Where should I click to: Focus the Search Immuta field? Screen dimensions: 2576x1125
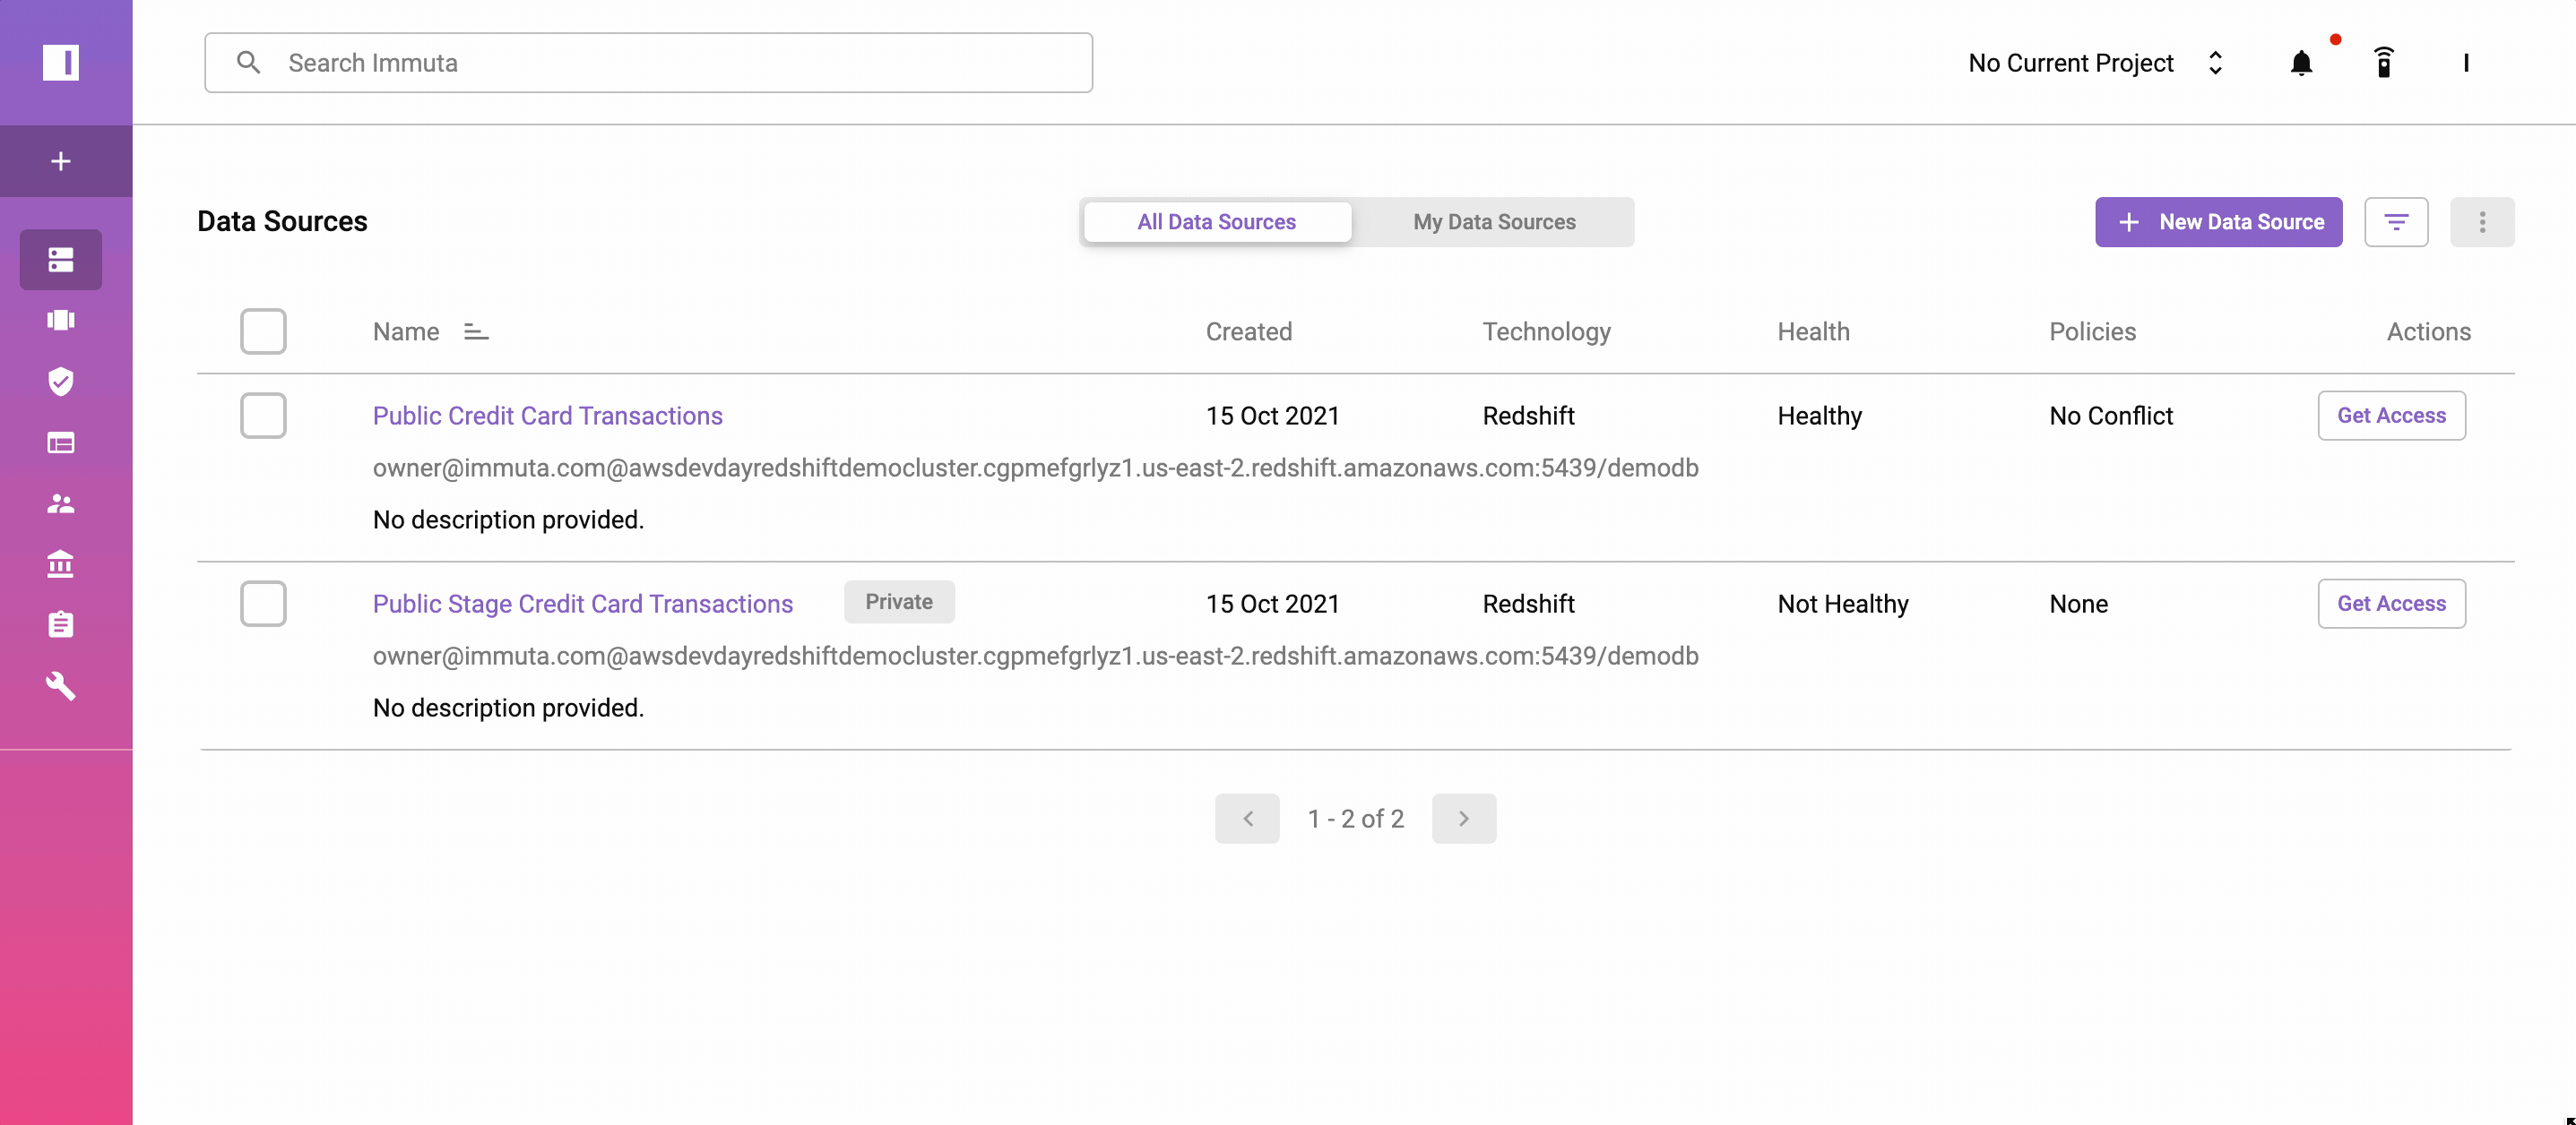648,63
